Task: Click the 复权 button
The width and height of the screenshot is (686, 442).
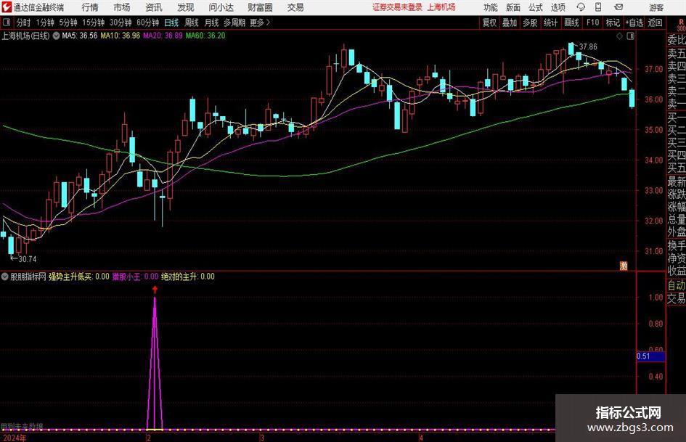Action: [x=489, y=22]
